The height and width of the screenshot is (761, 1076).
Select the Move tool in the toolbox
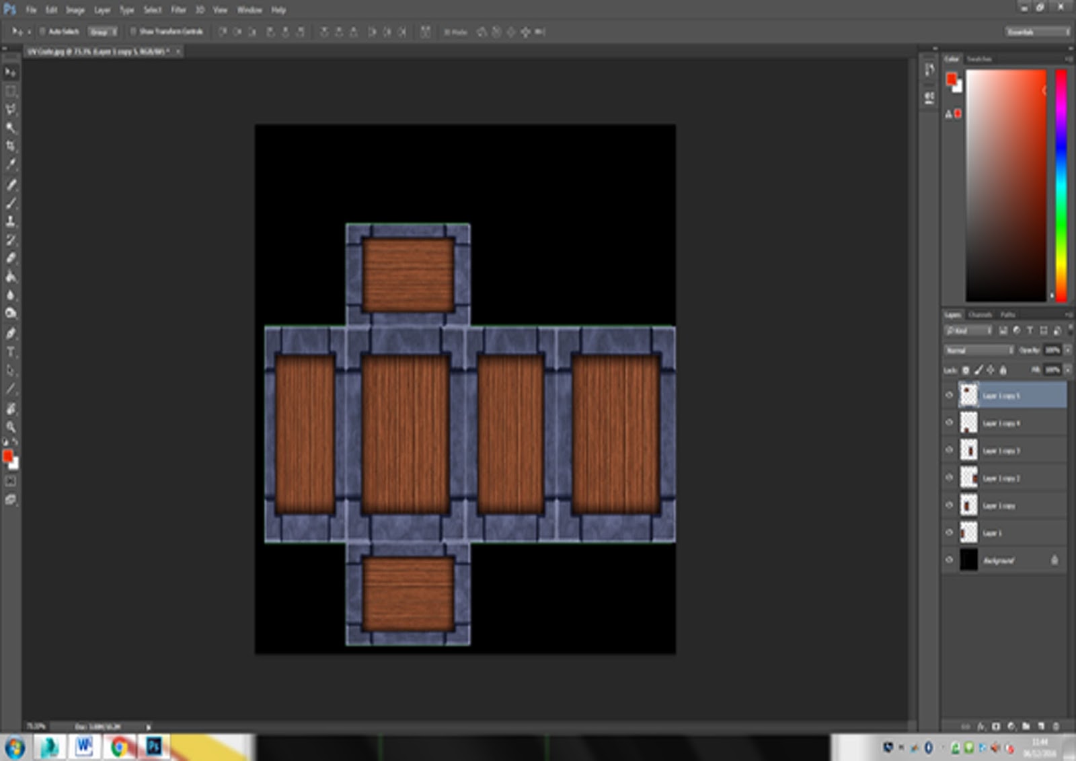11,72
